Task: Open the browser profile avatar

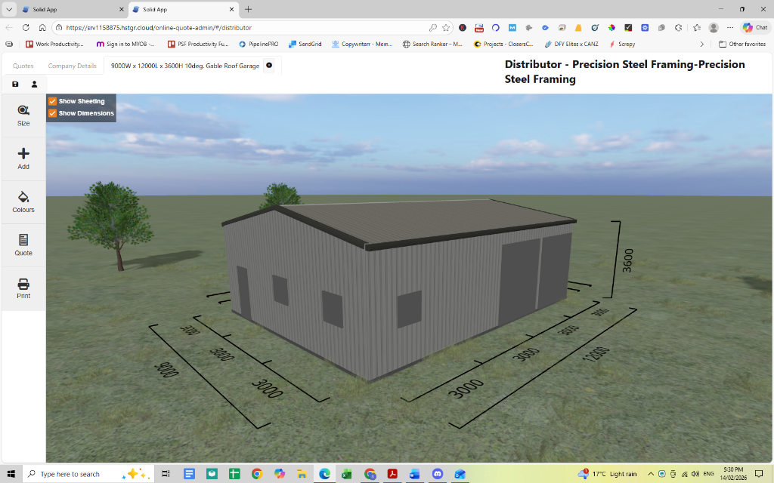Action: (x=714, y=28)
